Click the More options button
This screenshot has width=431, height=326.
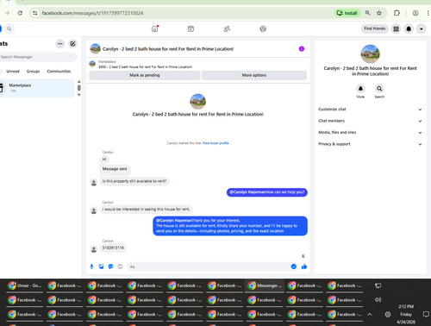[x=254, y=75]
